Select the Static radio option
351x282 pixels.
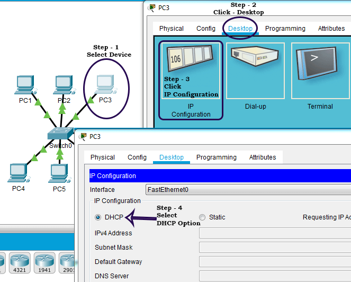[x=203, y=217]
